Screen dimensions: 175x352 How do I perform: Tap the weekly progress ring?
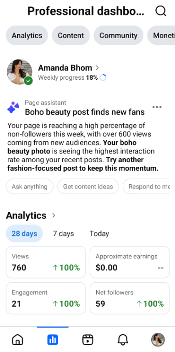(x=103, y=77)
